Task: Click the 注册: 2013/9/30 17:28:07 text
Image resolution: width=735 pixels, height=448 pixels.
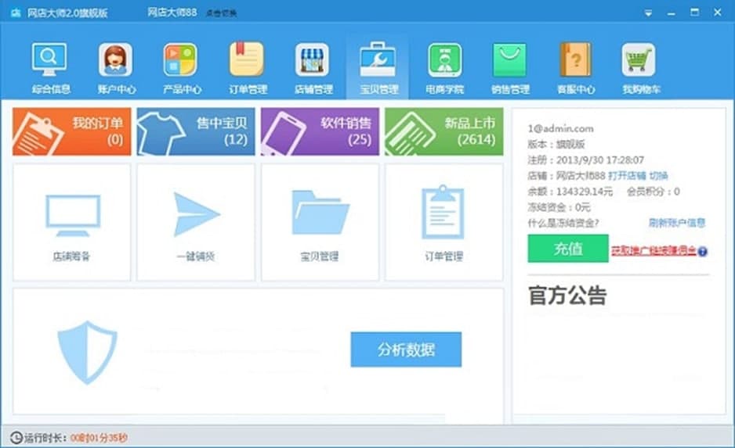Action: [586, 160]
